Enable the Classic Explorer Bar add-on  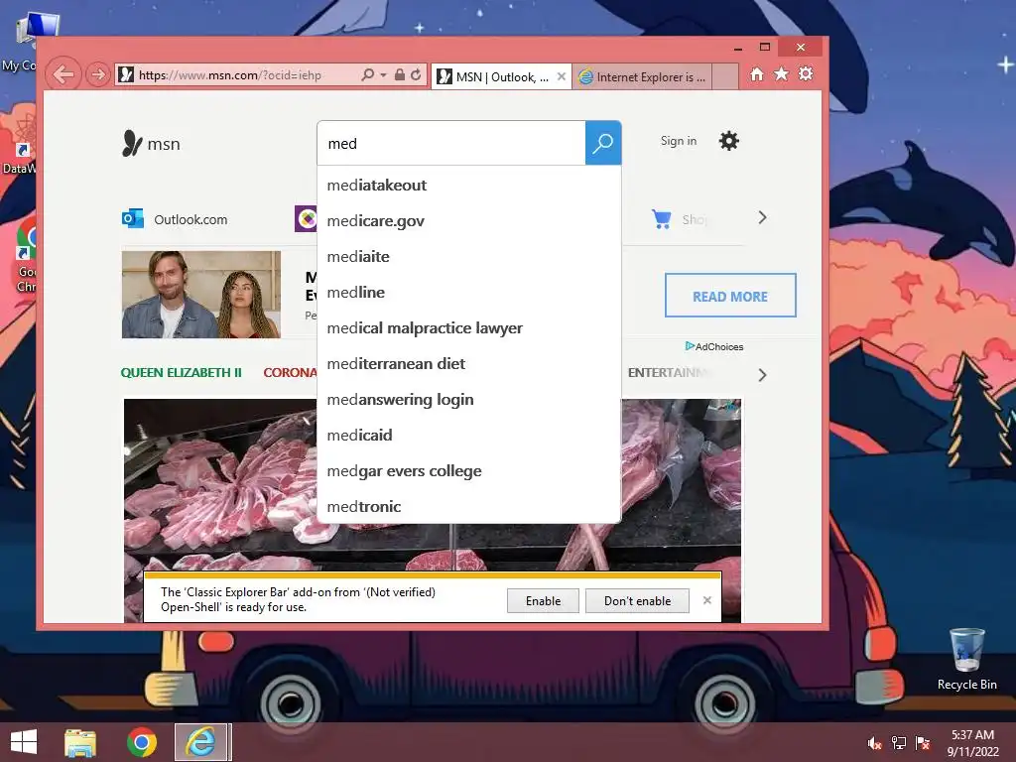pyautogui.click(x=543, y=600)
